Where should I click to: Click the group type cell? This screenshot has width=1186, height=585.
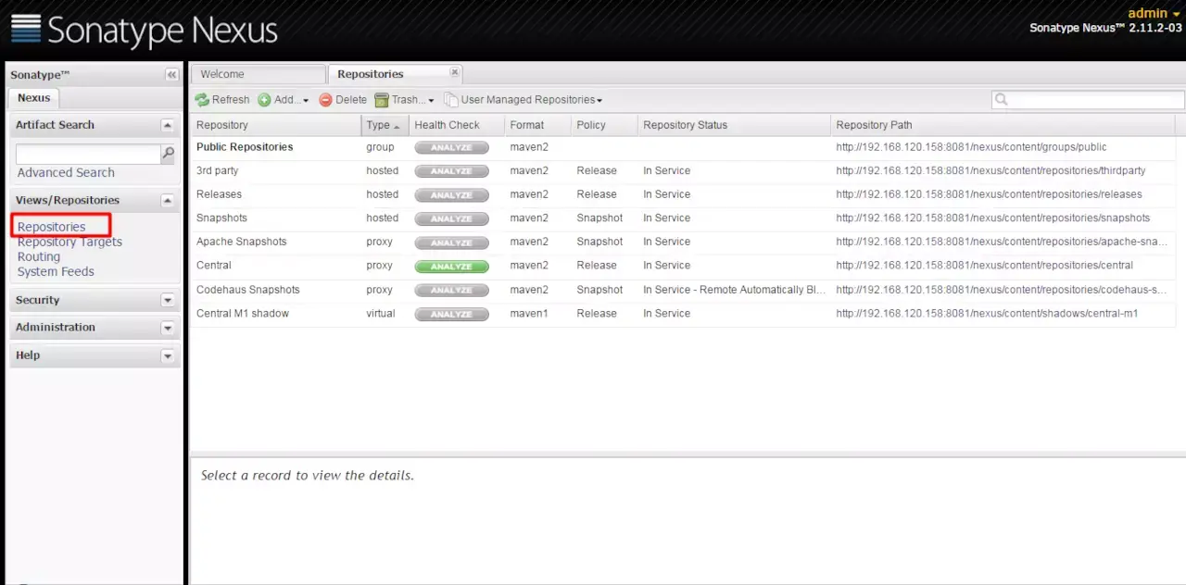[x=380, y=147]
